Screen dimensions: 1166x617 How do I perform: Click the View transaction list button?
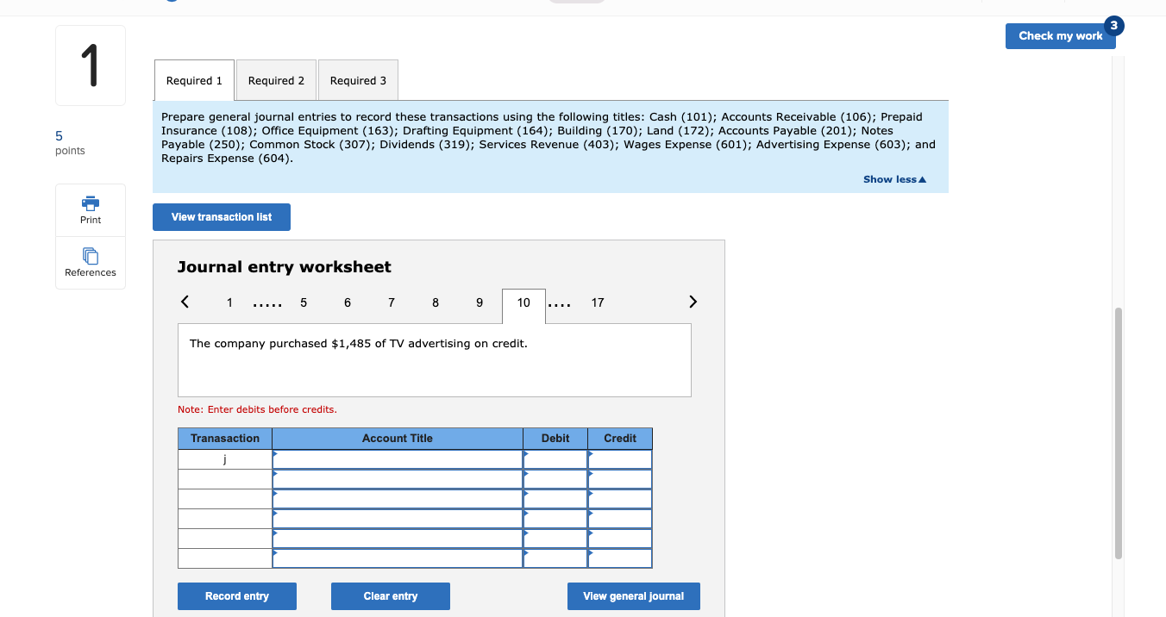click(x=222, y=217)
